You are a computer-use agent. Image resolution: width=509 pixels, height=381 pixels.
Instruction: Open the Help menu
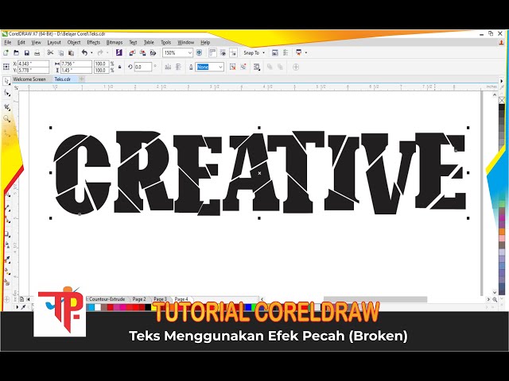[x=205, y=42]
